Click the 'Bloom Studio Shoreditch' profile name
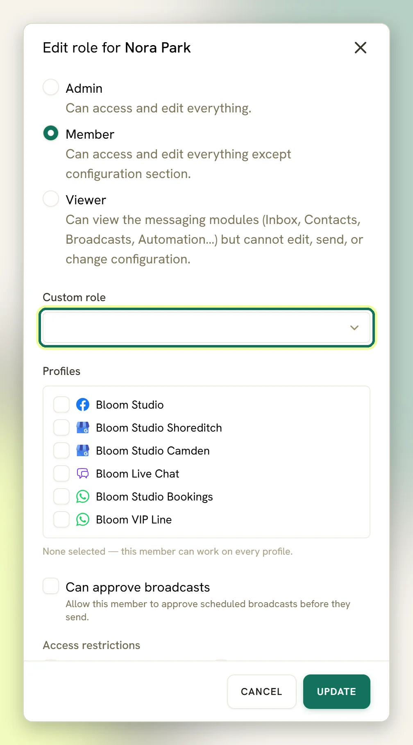The image size is (413, 745). click(x=159, y=427)
